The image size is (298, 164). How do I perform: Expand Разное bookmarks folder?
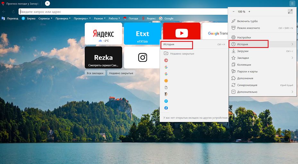point(99,18)
